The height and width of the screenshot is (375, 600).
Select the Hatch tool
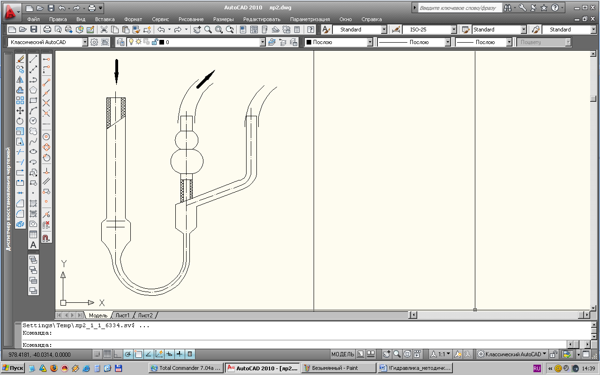(x=33, y=203)
